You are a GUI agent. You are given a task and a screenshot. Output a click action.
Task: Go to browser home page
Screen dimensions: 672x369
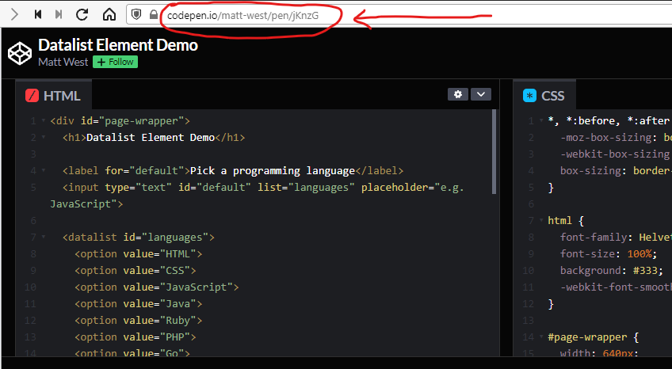(109, 14)
